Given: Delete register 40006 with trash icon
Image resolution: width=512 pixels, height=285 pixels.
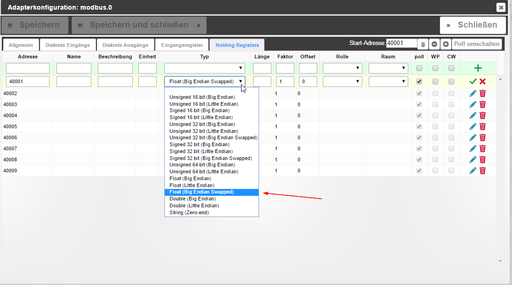Looking at the screenshot, I should 483,137.
